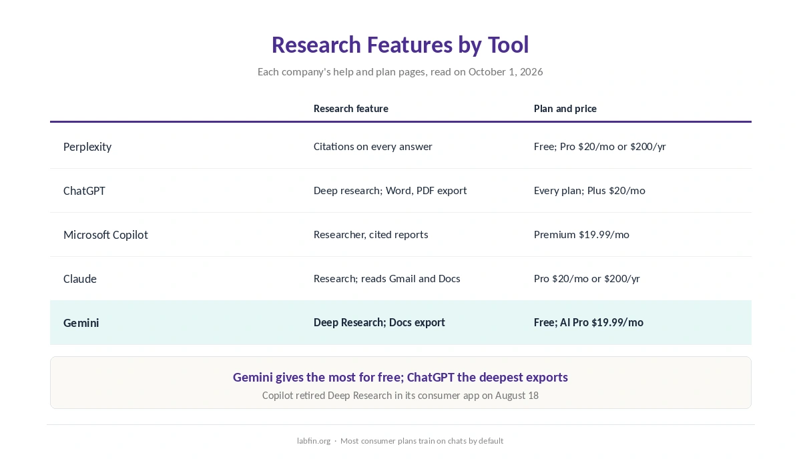Click "Free; AI Pro $19.99/mo" cell
Viewport: 801px width, 459px height.
(588, 323)
